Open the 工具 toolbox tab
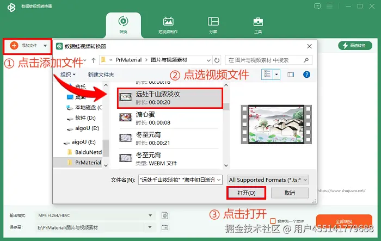The image size is (381, 241). 258,25
